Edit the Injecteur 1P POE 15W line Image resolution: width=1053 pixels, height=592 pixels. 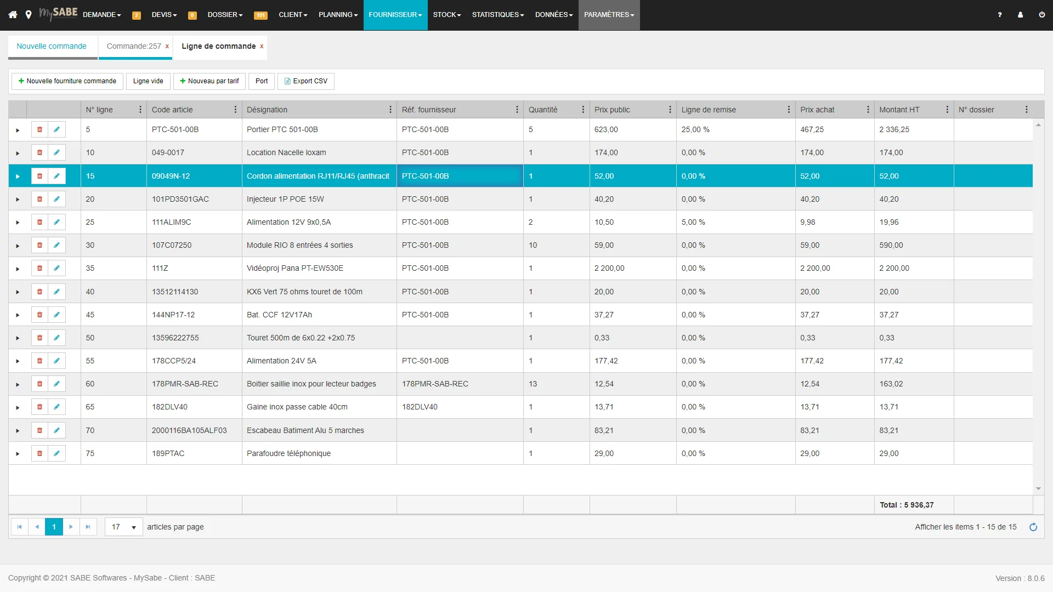[x=56, y=199]
